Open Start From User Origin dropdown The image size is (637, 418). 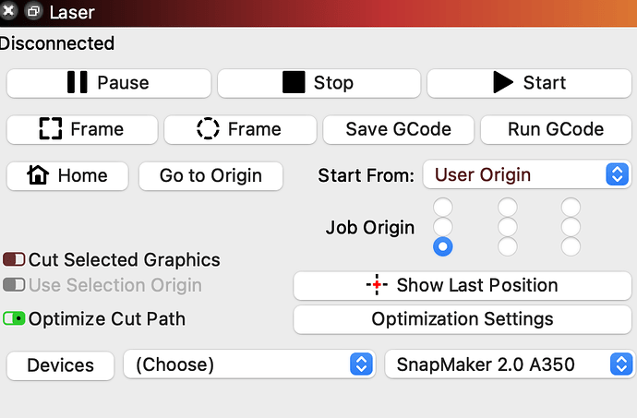[527, 174]
